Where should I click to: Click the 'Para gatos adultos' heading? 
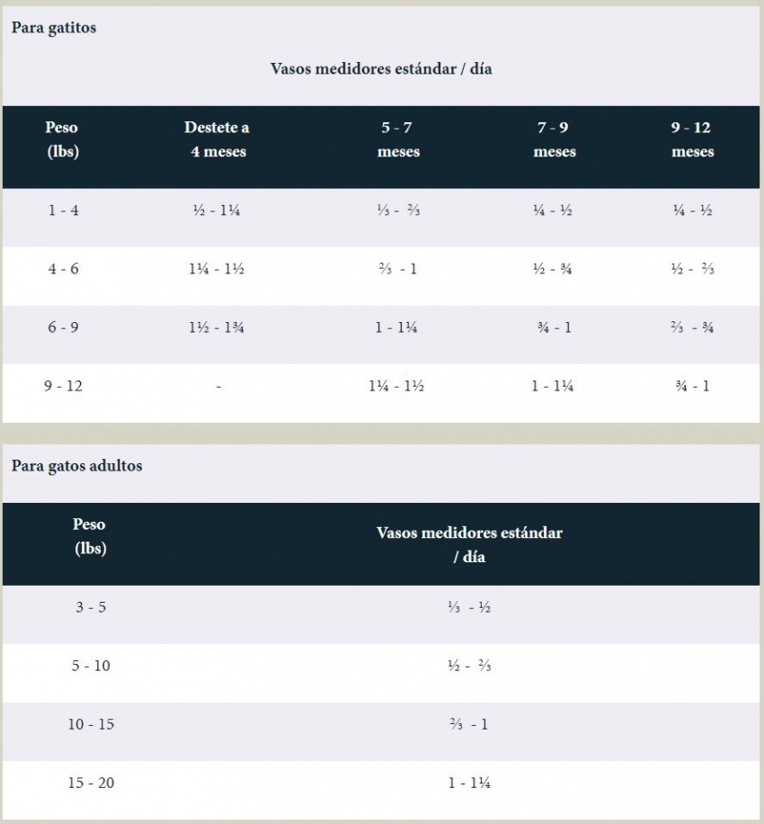point(76,466)
